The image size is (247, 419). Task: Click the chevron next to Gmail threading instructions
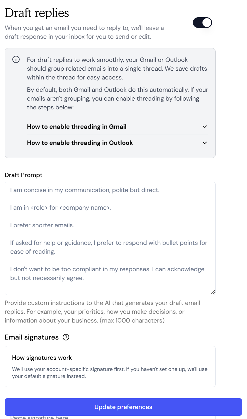coord(205,127)
